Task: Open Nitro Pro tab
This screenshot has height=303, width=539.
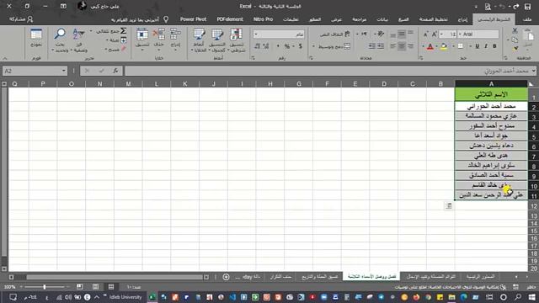Action: click(263, 19)
